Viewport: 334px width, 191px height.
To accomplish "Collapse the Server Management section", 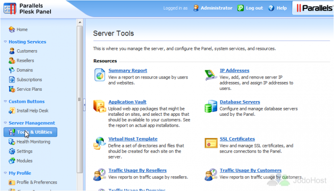I will coord(5,123).
